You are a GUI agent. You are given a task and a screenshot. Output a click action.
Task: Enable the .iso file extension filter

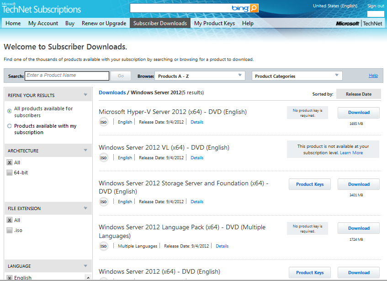coord(10,230)
